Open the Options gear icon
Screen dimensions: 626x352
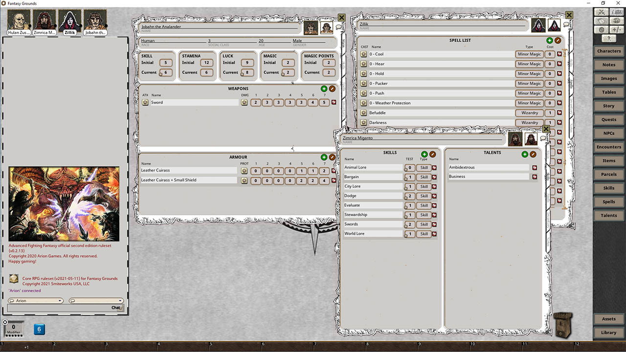601,30
